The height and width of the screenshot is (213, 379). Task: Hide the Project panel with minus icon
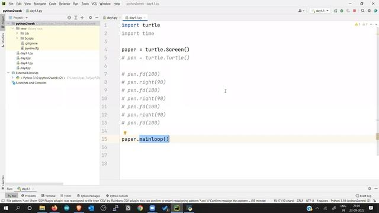click(97, 18)
